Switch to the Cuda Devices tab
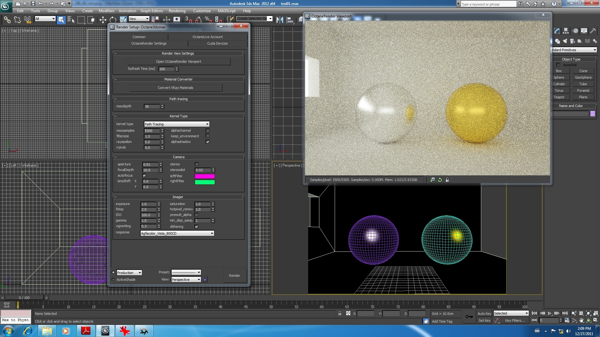 [217, 44]
